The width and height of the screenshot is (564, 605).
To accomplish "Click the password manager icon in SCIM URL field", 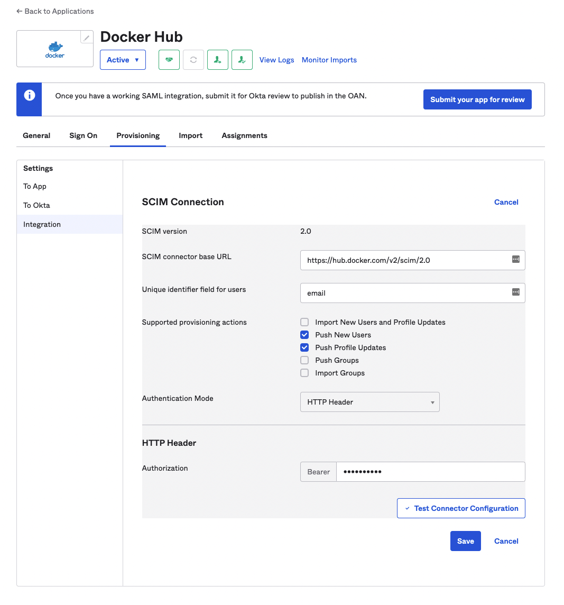I will (516, 259).
